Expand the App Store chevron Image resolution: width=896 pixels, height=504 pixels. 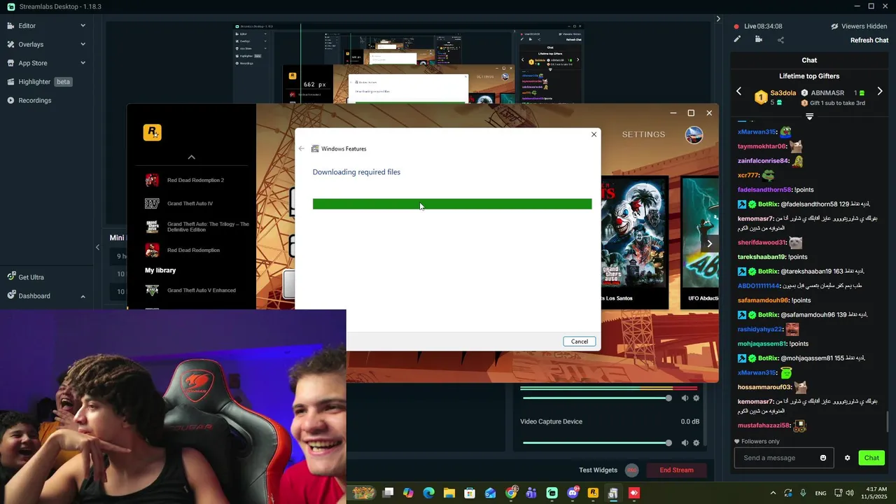pos(83,63)
